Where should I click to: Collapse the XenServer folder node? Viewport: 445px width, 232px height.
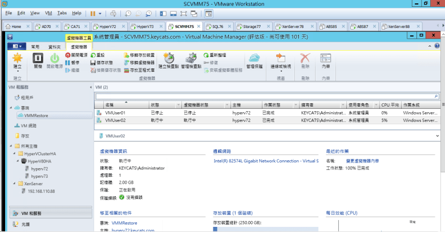click(x=15, y=184)
